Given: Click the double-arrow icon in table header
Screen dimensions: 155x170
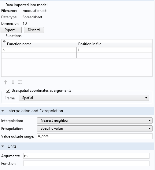Looking at the screenshot, I should click(x=4, y=41).
